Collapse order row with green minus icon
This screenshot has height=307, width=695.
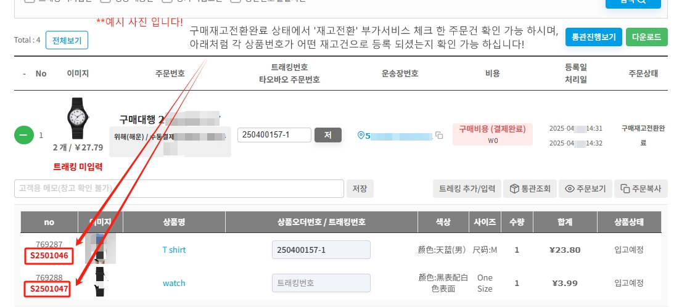[23, 135]
